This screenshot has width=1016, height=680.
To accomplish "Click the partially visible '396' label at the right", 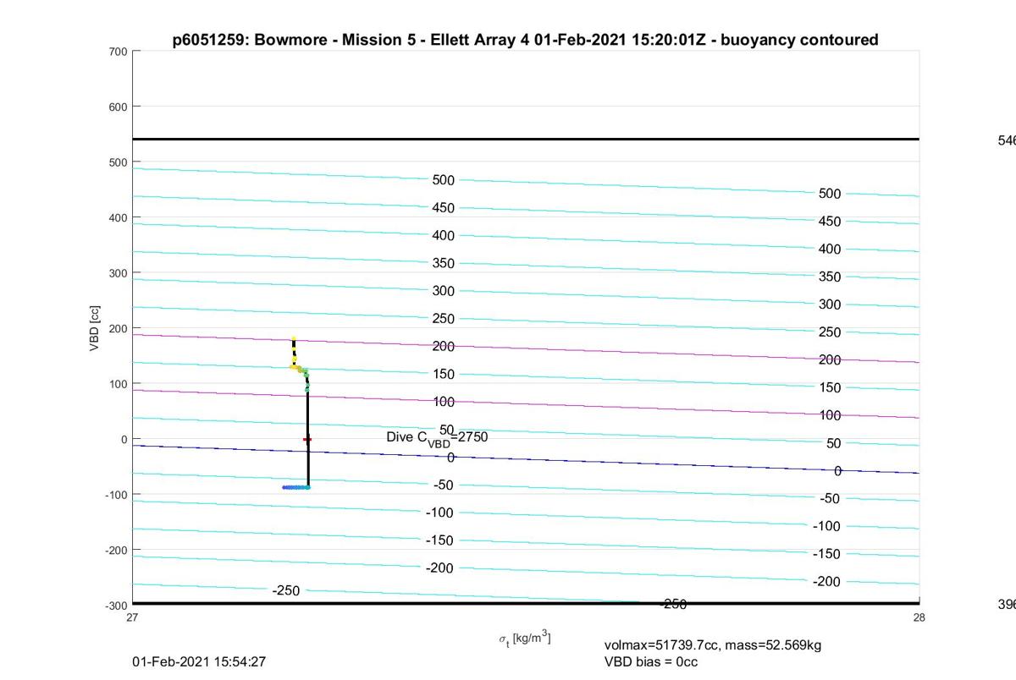I will point(1007,604).
